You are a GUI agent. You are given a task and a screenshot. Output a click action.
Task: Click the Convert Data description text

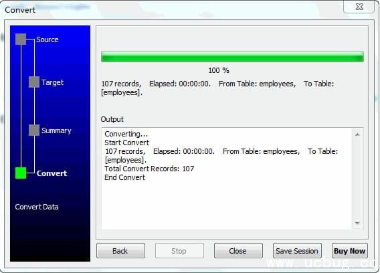(37, 207)
